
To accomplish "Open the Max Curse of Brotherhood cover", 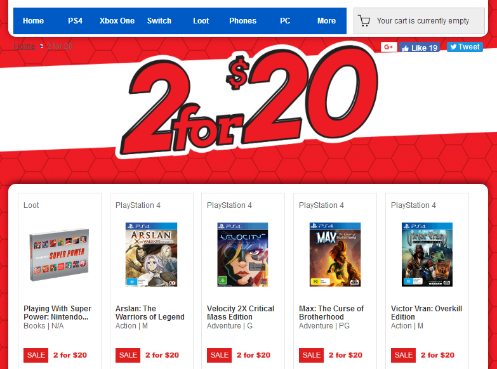I will (335, 254).
